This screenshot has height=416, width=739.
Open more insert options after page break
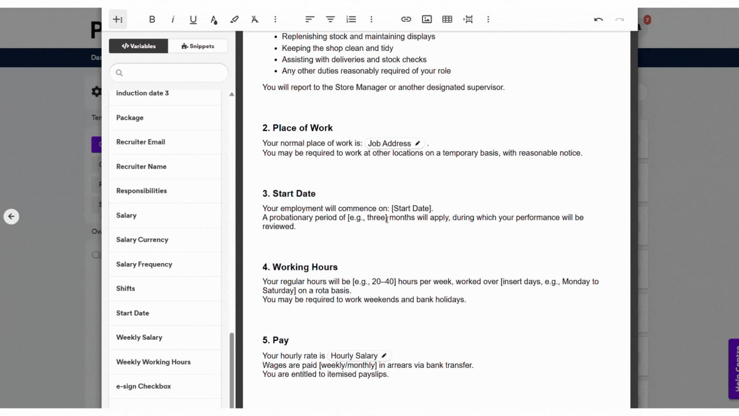pos(488,19)
